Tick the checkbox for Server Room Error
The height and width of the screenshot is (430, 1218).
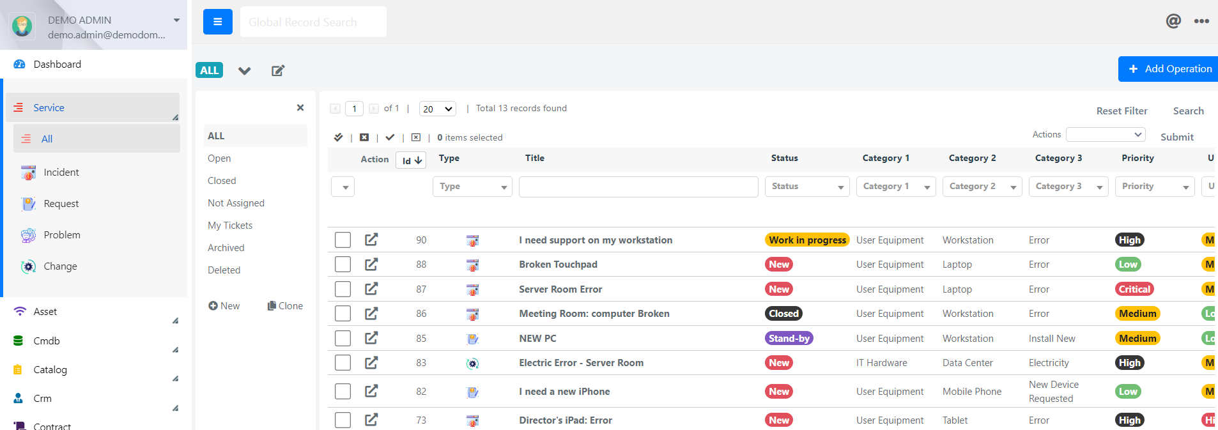[x=343, y=289]
